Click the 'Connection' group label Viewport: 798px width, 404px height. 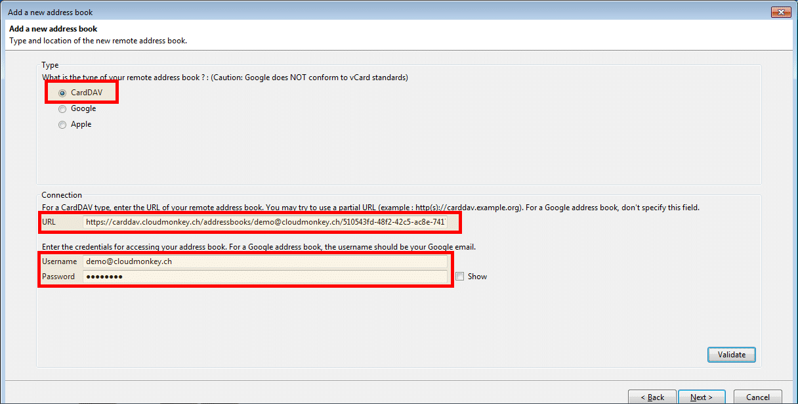(x=62, y=195)
